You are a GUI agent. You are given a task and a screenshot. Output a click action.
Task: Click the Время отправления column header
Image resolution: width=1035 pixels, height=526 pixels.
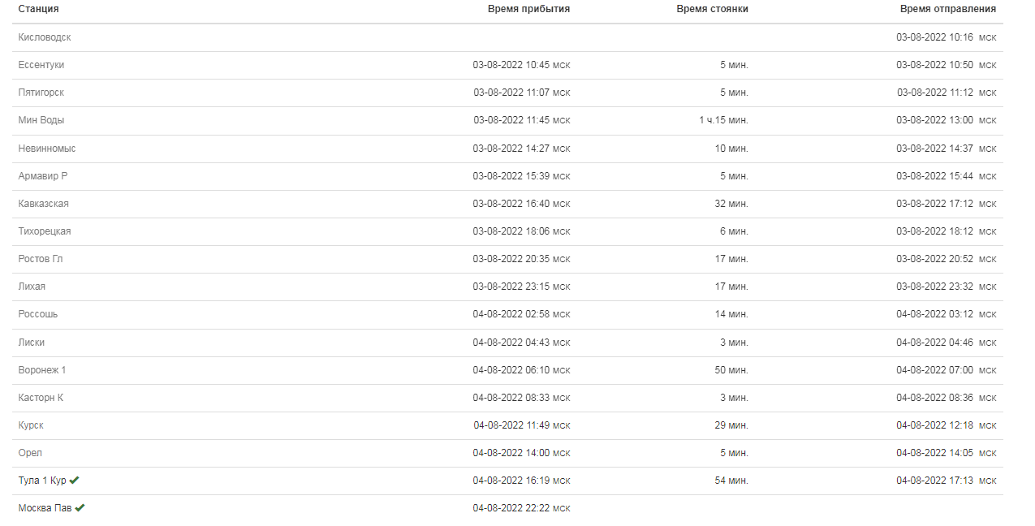947,9
